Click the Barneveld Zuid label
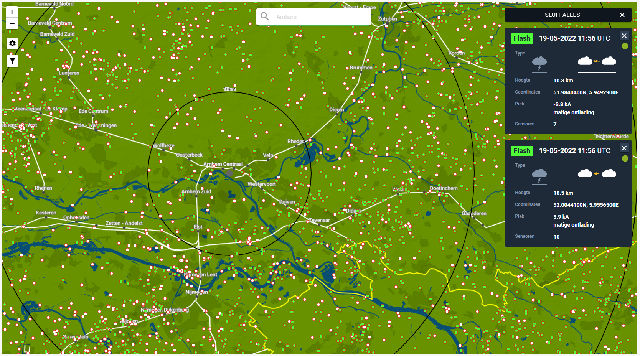Screen dimensions: 640x356 tap(57, 34)
